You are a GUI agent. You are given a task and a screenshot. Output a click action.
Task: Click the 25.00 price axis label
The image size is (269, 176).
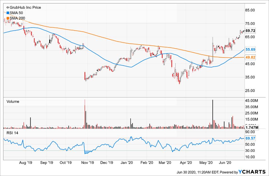(x=250, y=91)
